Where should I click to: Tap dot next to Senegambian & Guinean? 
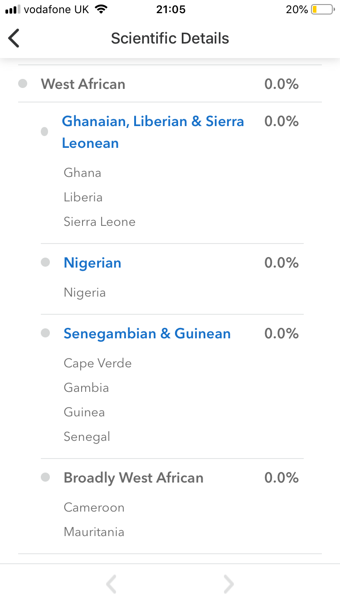45,333
